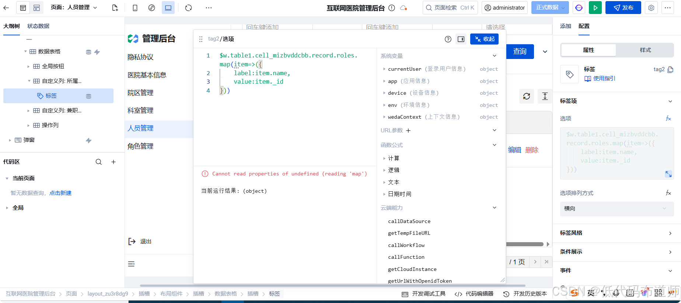Expand the 弹窗 tree node
681x303 pixels.
[10, 140]
